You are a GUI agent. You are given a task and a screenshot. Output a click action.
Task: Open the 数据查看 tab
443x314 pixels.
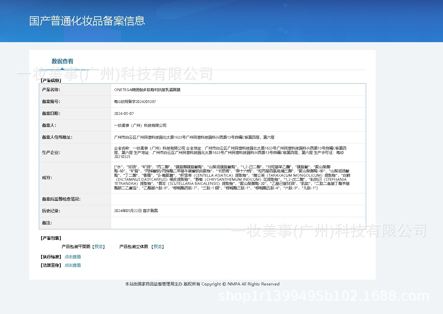point(63,62)
